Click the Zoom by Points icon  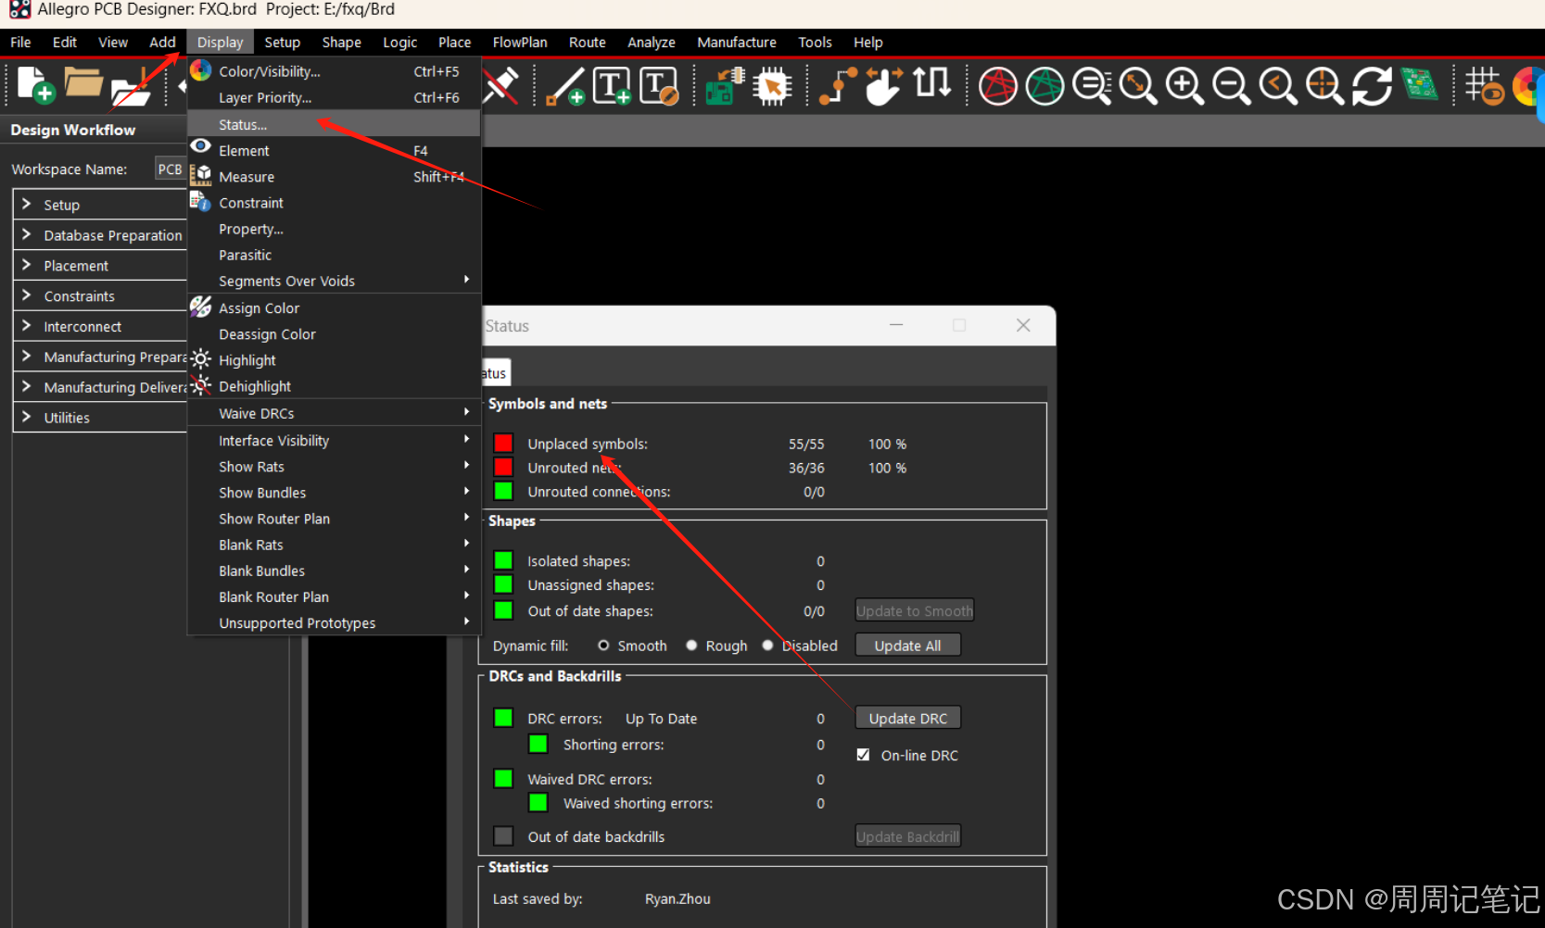pos(1092,86)
